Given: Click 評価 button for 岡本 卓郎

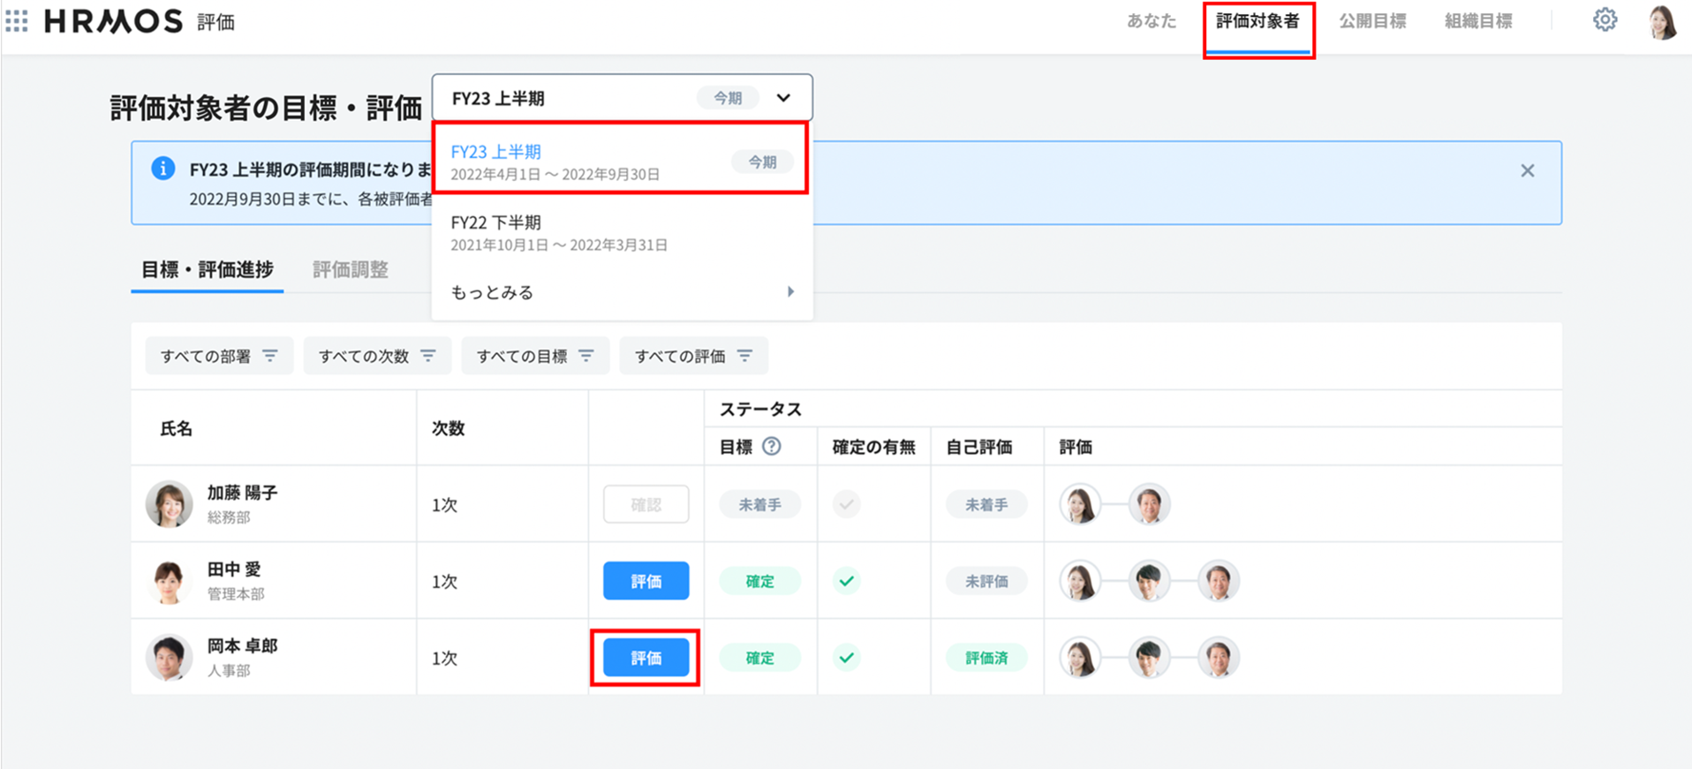Looking at the screenshot, I should (646, 658).
